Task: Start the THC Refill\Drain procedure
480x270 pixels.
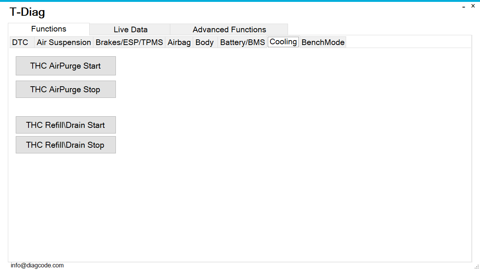Action: tap(66, 125)
